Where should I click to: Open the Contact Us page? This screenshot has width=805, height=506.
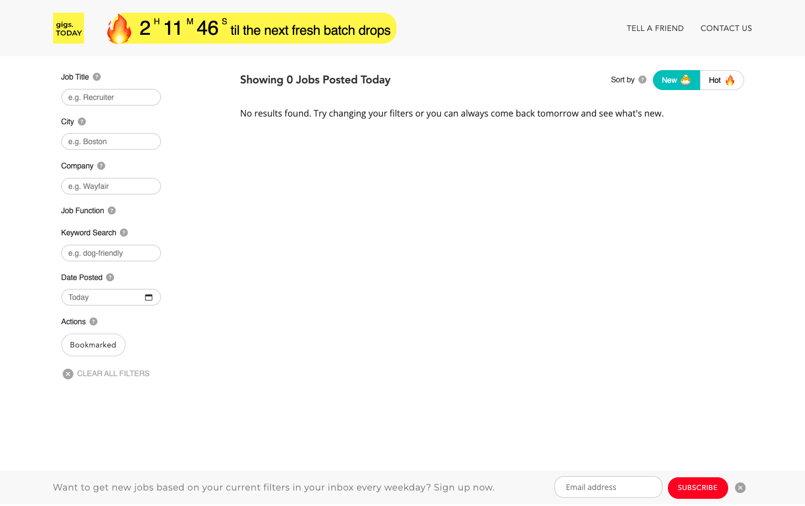coord(726,28)
